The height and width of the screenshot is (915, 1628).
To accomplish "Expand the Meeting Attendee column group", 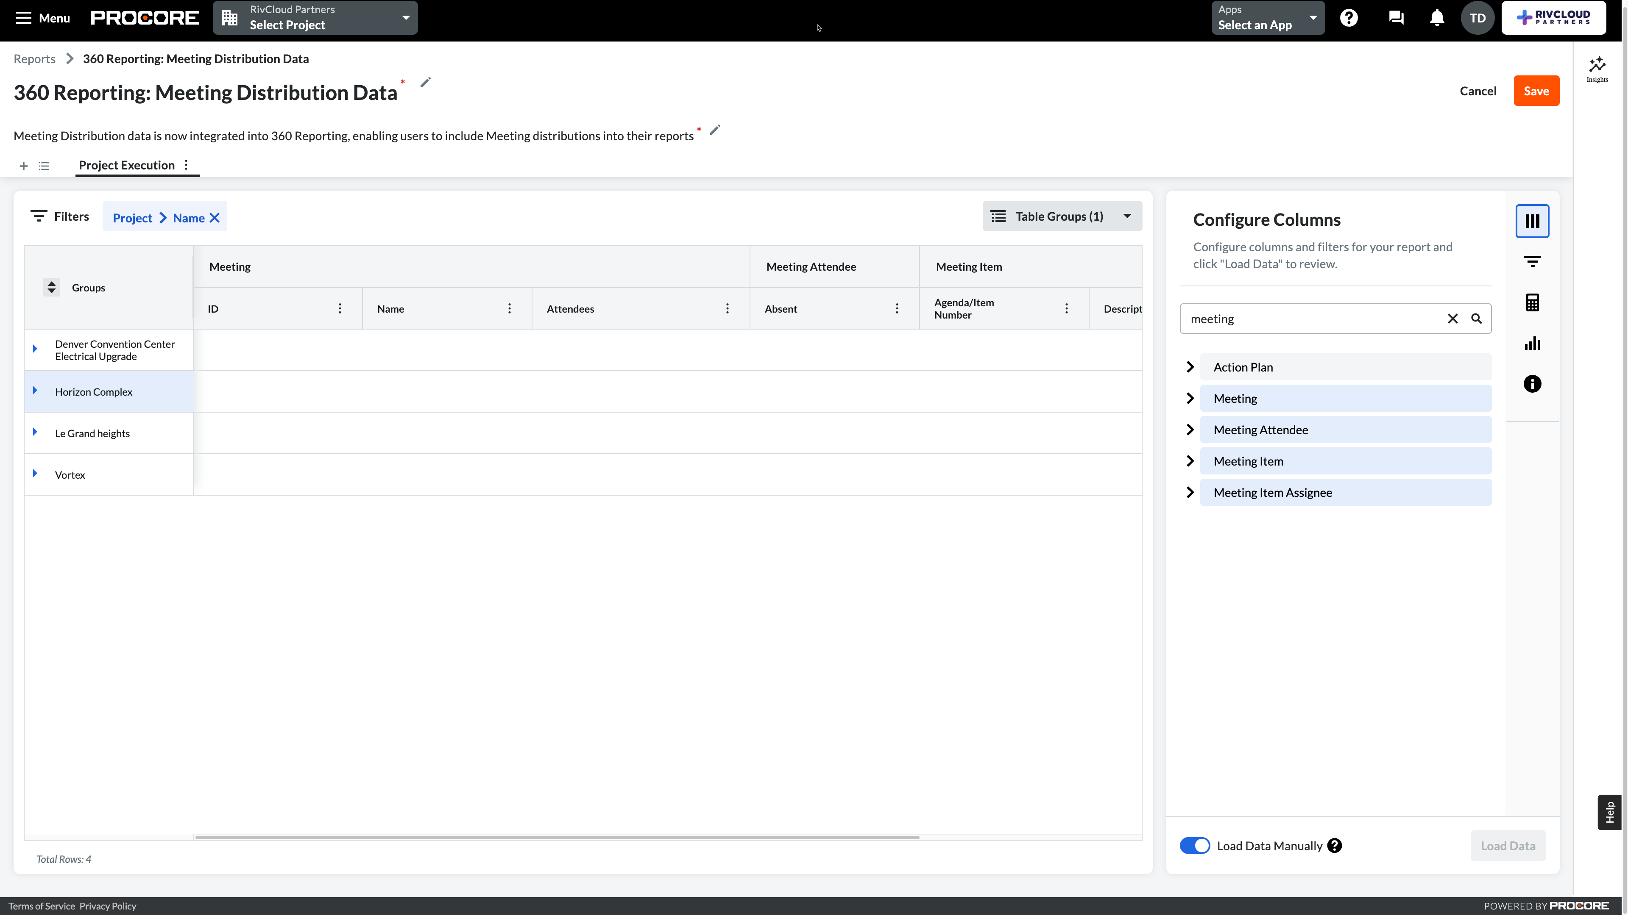I will click(x=1190, y=430).
